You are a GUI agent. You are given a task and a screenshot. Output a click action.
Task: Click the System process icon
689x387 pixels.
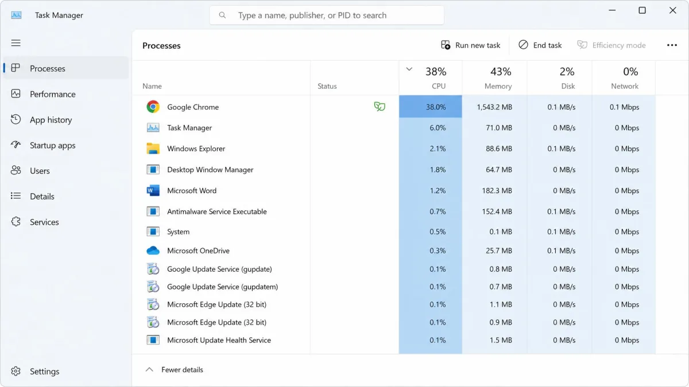click(x=153, y=232)
